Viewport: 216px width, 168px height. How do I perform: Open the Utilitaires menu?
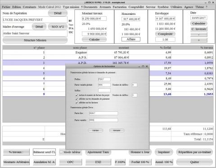click(176, 7)
